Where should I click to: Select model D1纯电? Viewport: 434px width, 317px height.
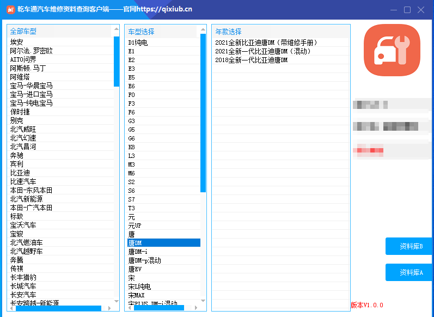163,42
